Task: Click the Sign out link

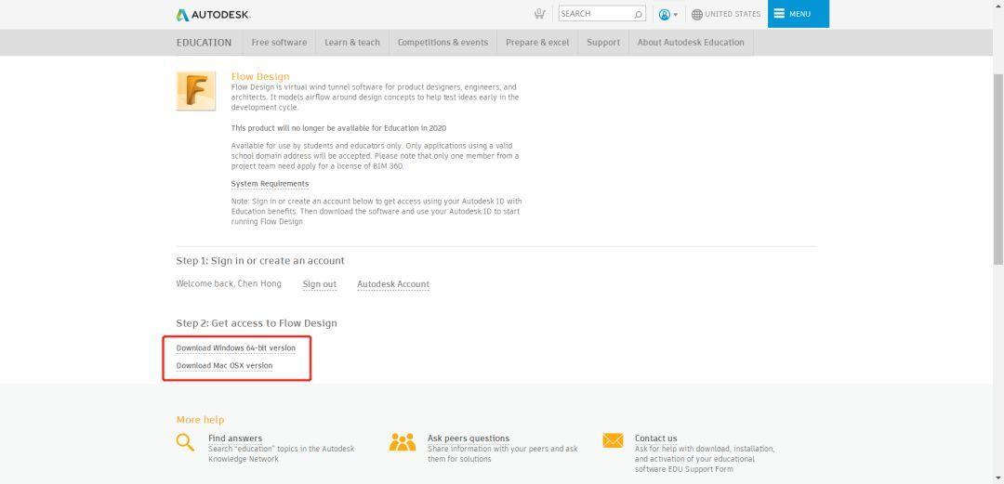Action: (x=320, y=284)
